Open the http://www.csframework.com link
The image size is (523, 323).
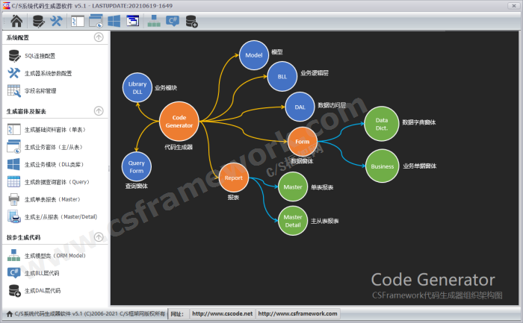297,314
